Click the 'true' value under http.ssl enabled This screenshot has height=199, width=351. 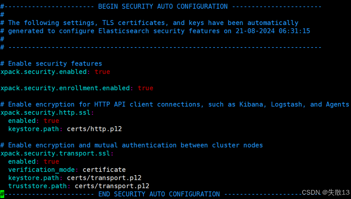pos(51,121)
